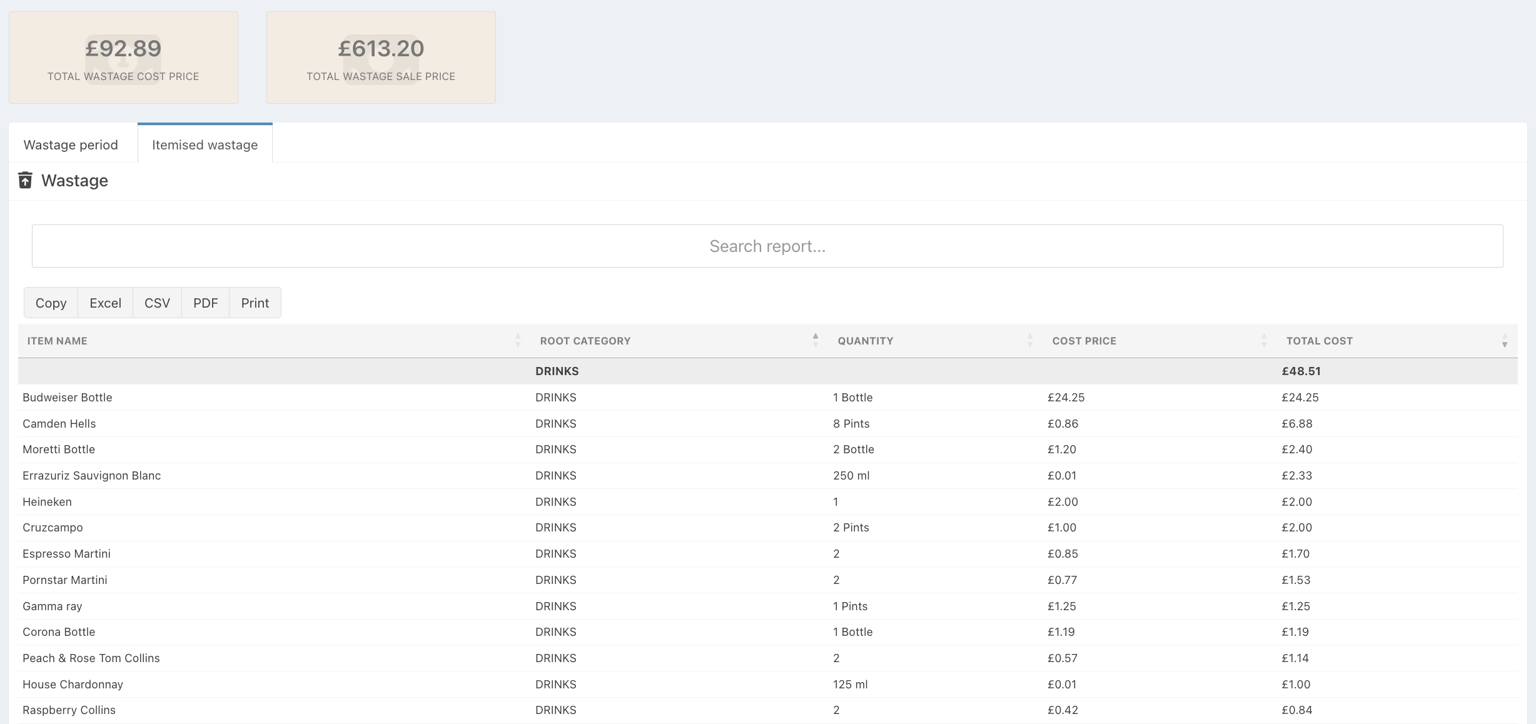
Task: Click the Espresso Martini item name
Action: [66, 554]
